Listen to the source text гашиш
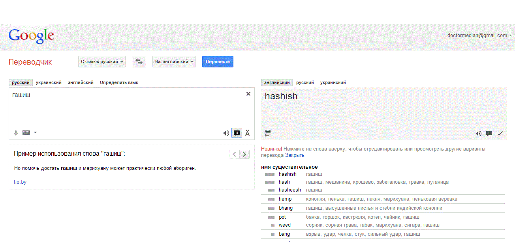Screen dimensions: 515x242 click(226, 133)
